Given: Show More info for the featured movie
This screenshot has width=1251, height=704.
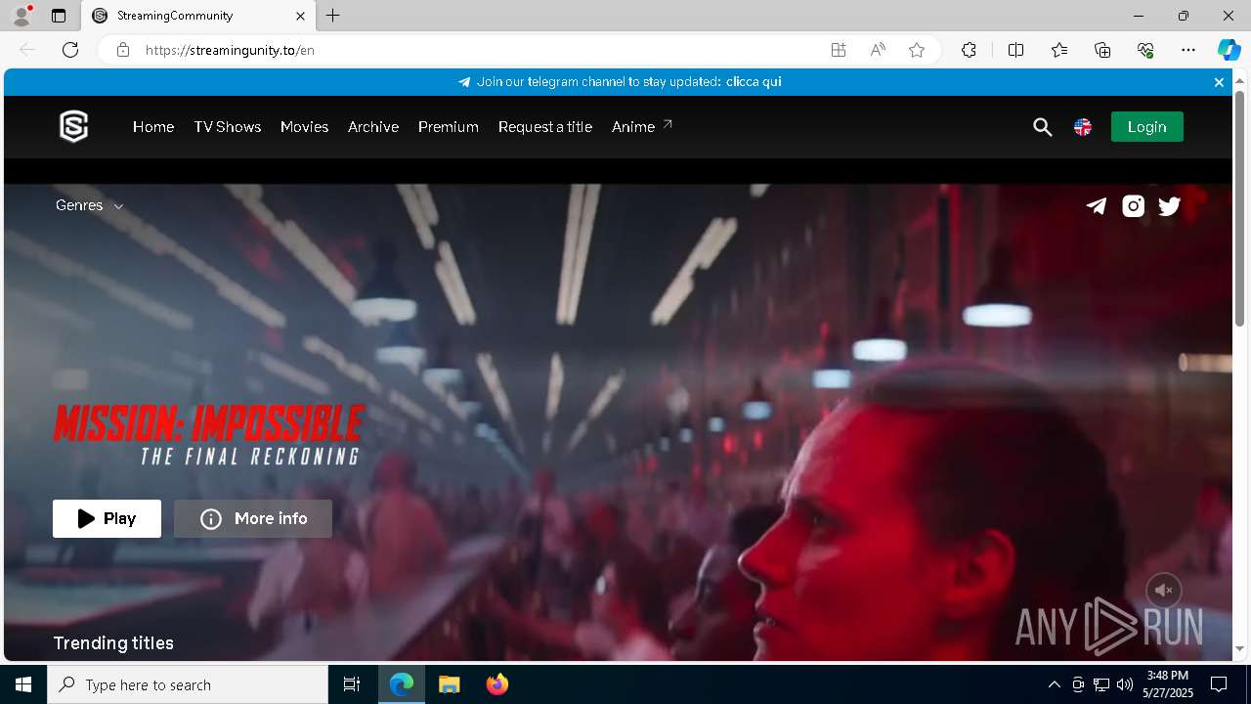Looking at the screenshot, I should coord(253,518).
